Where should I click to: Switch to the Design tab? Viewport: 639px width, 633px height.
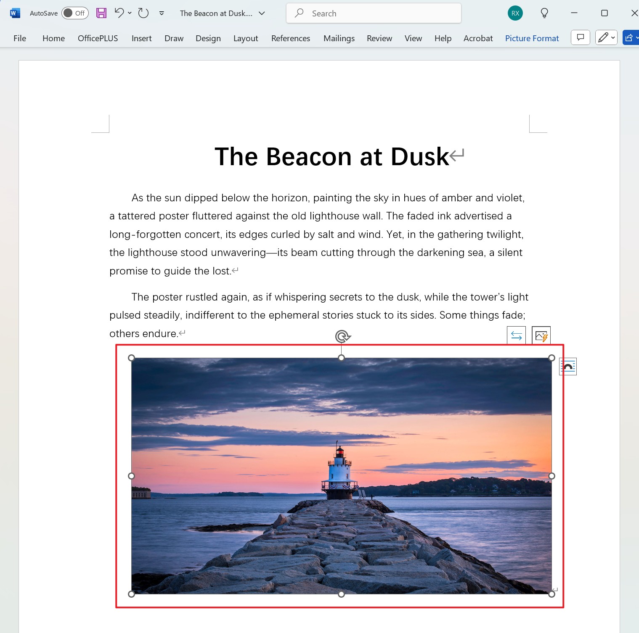coord(208,38)
